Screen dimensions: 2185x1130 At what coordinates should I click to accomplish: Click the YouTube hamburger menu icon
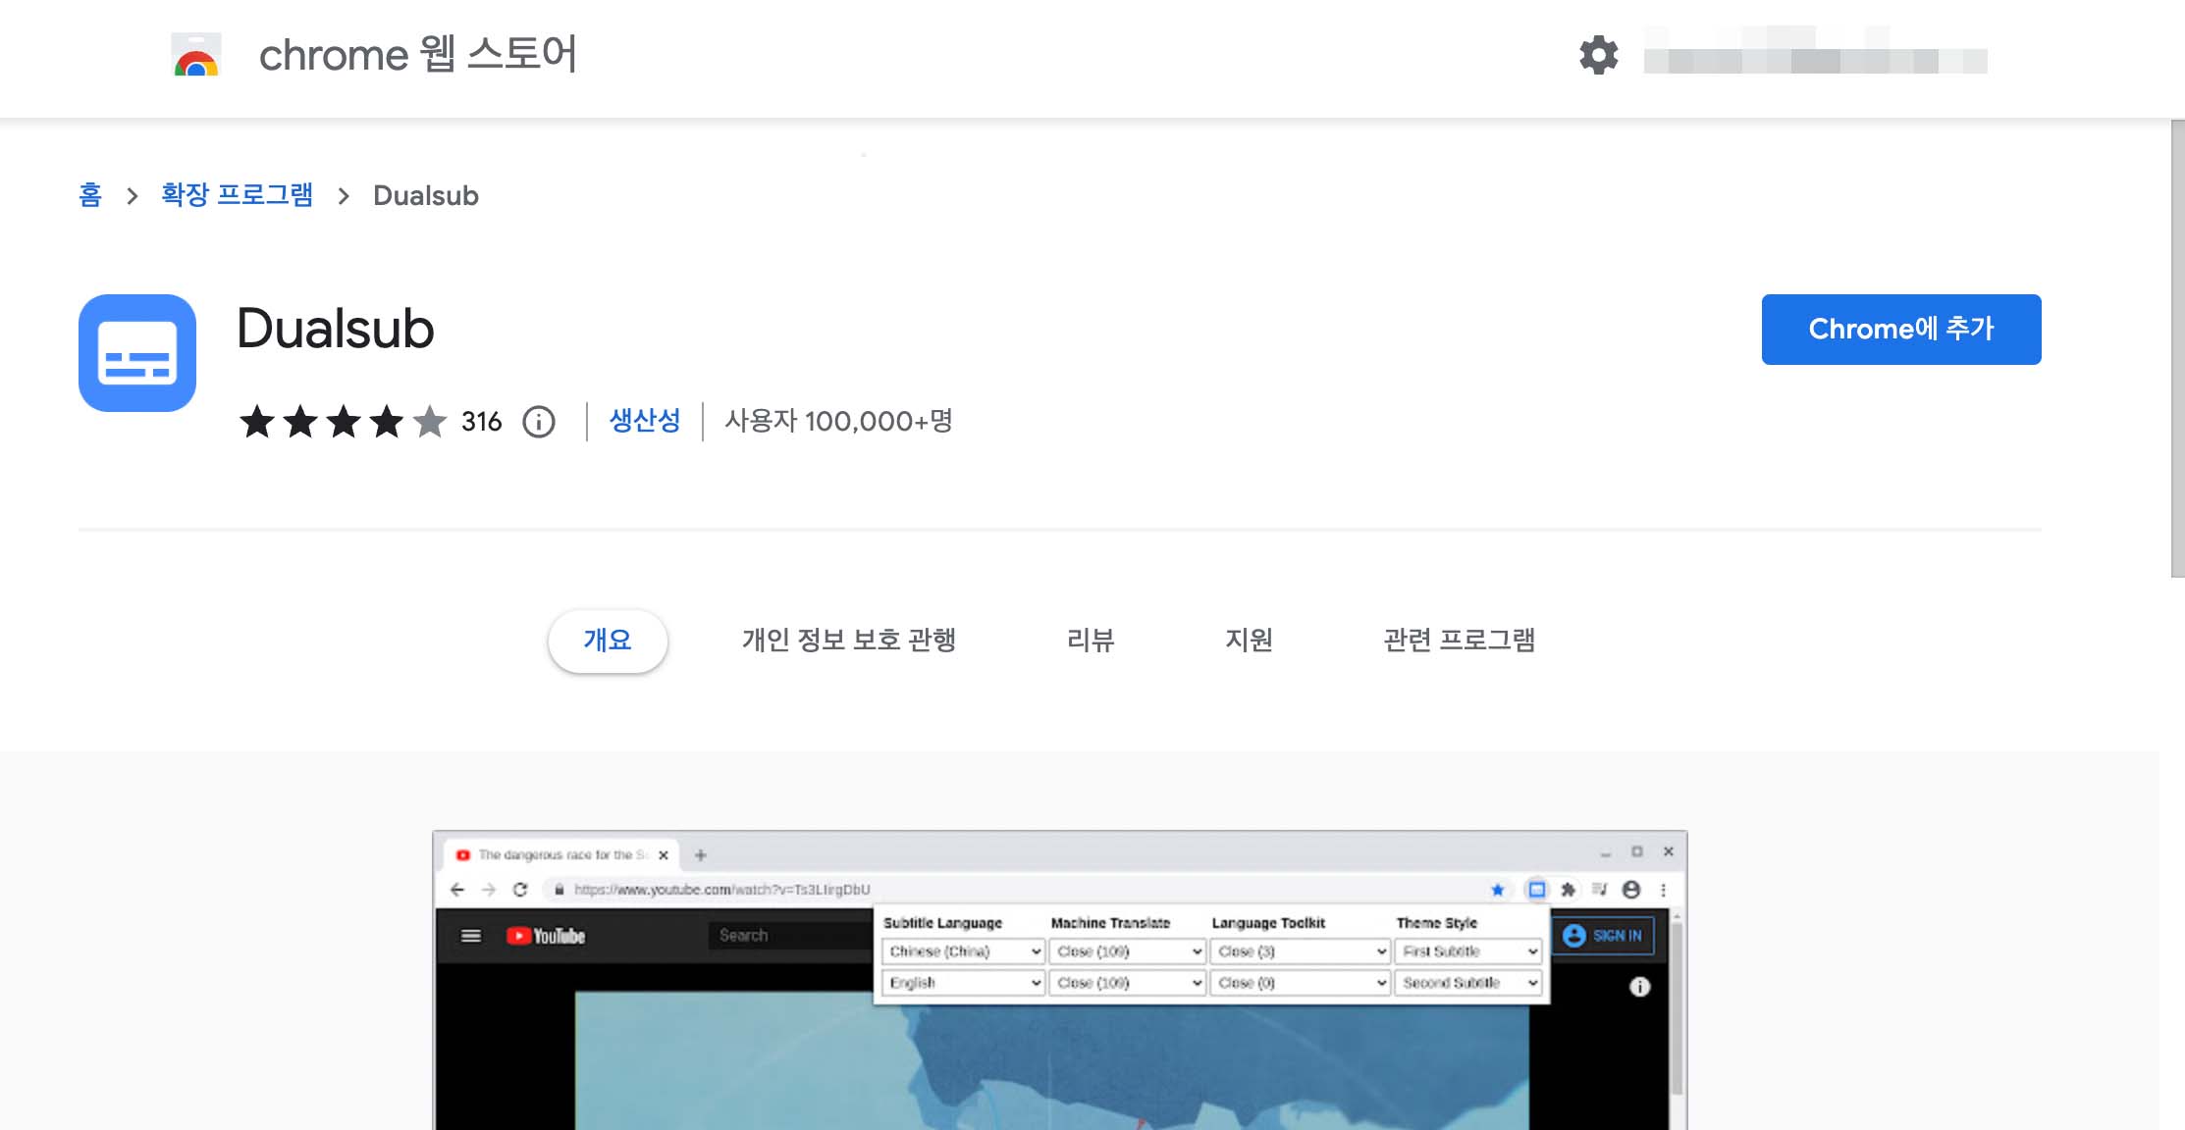click(471, 936)
